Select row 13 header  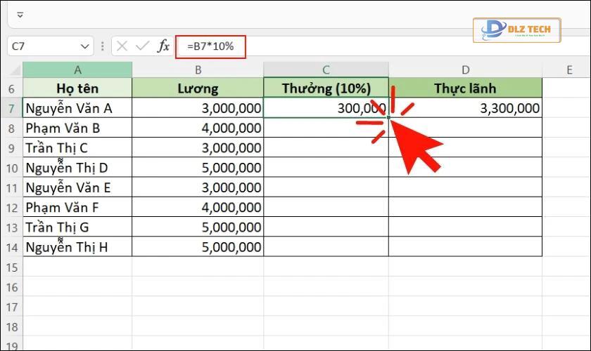(x=12, y=227)
